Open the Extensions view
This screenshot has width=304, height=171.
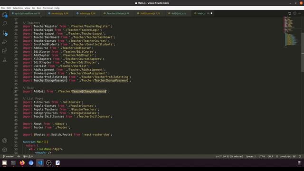(x=5, y=51)
